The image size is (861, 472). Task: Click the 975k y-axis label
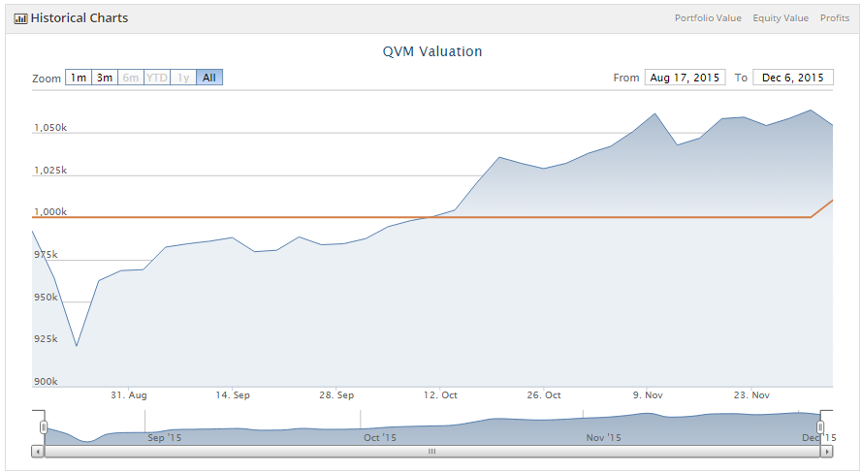46,254
